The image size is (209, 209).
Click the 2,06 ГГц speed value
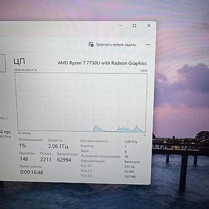[58, 146]
